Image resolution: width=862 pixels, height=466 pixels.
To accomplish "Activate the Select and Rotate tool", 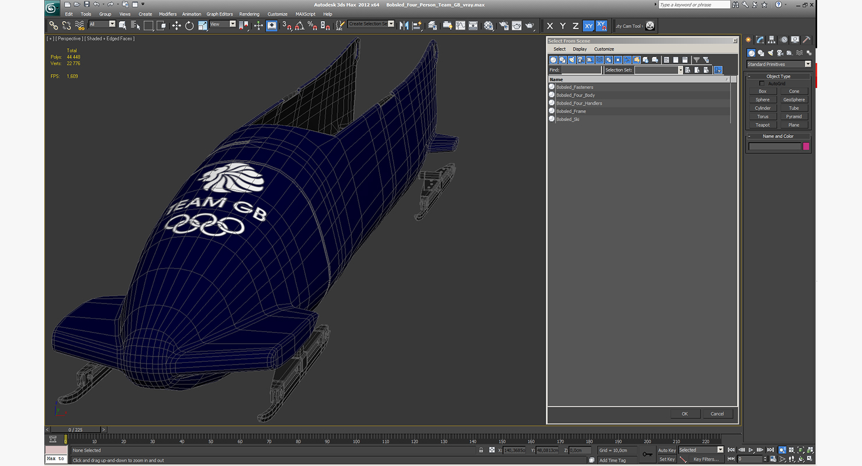I will tap(189, 26).
